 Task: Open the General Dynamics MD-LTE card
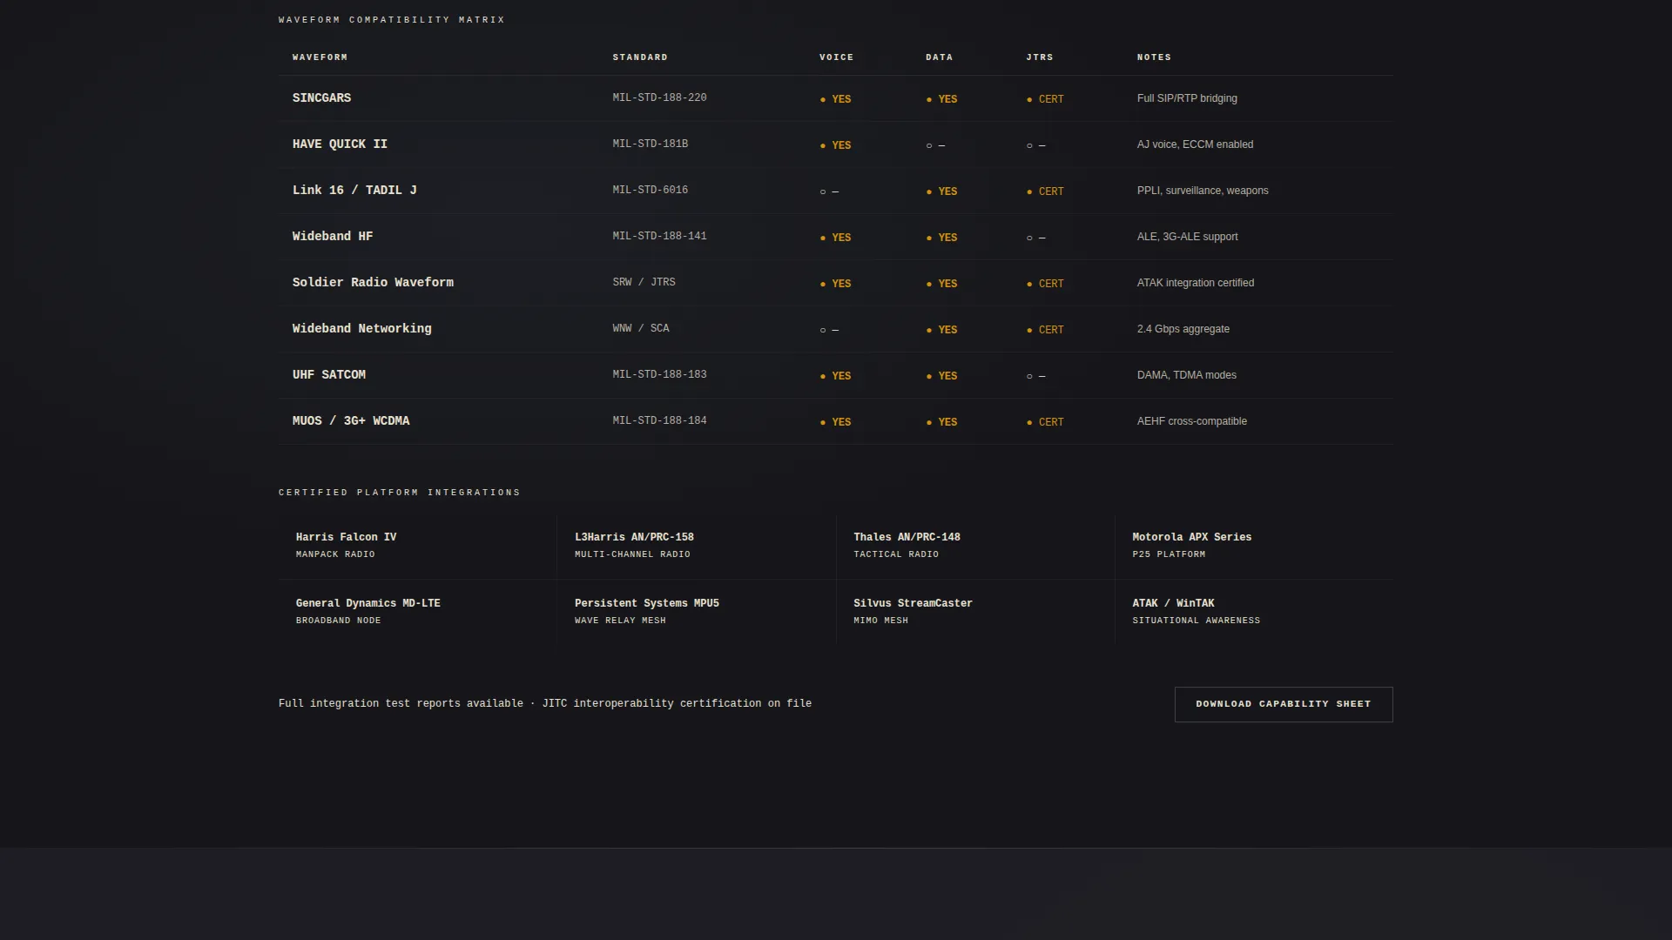pos(418,613)
